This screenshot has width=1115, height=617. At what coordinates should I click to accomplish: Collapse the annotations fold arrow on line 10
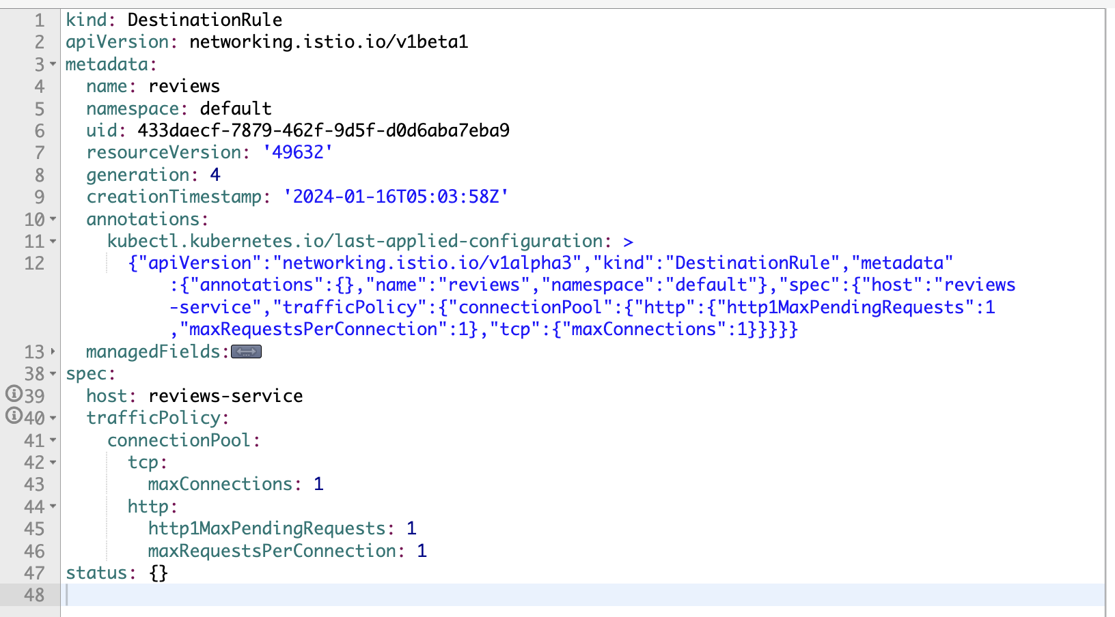coord(53,219)
